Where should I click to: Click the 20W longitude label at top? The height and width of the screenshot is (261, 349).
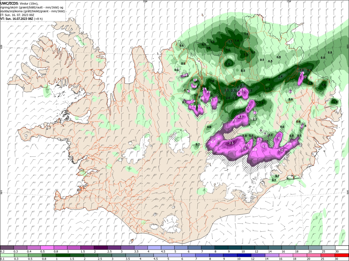145,1
